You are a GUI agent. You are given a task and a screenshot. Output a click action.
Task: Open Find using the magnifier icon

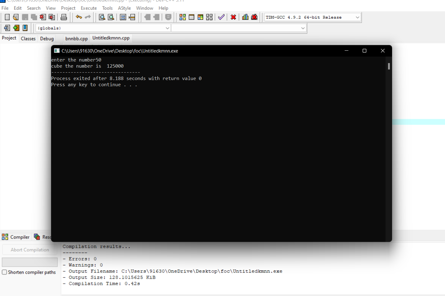(x=102, y=17)
